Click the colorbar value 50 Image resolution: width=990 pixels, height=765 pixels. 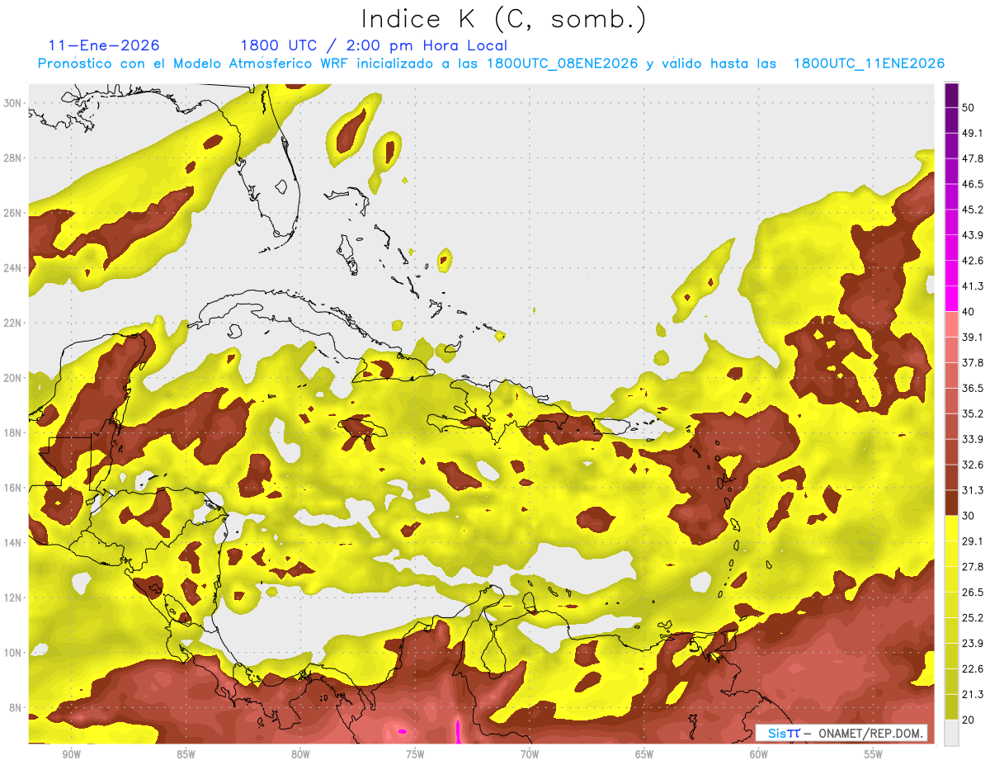pyautogui.click(x=969, y=107)
